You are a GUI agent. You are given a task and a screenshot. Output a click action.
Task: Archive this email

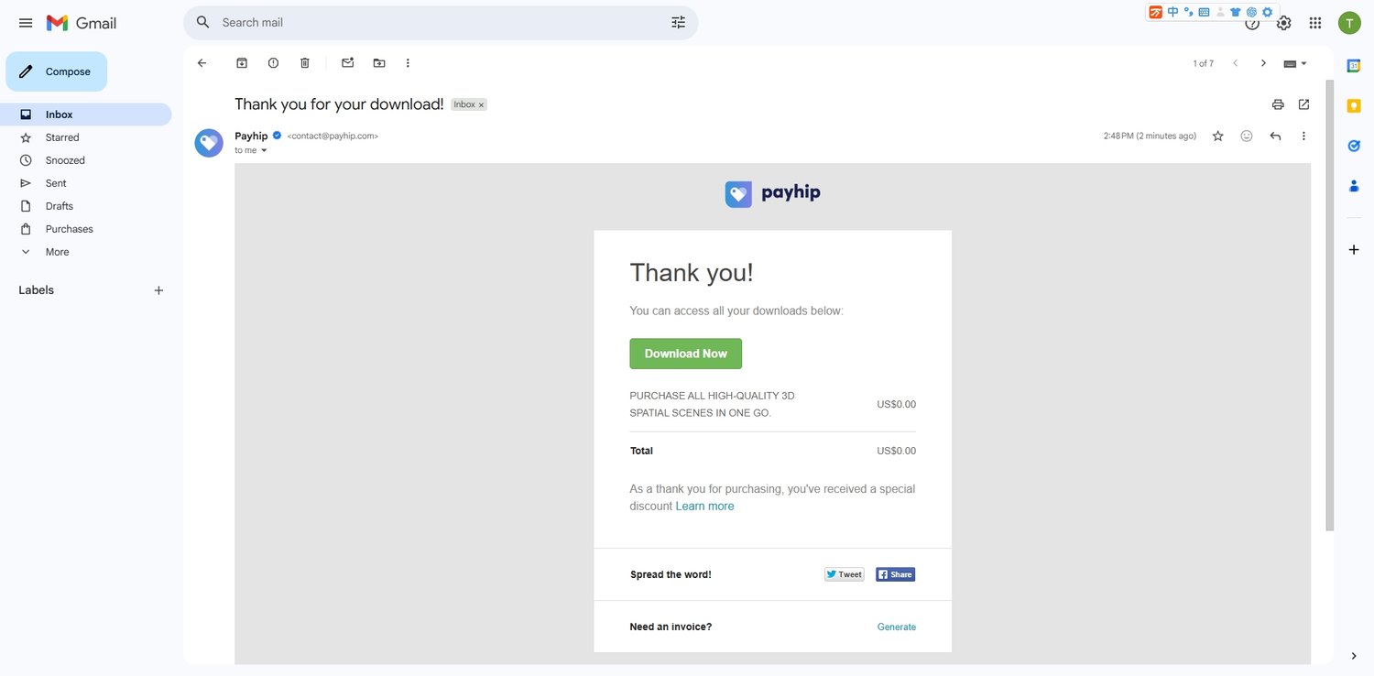[x=242, y=63]
